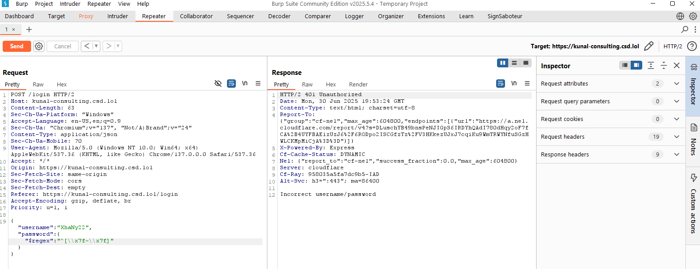Screen dimensions: 700x269
Task: Switch Response view to Hex
Action: pyautogui.click(x=331, y=84)
